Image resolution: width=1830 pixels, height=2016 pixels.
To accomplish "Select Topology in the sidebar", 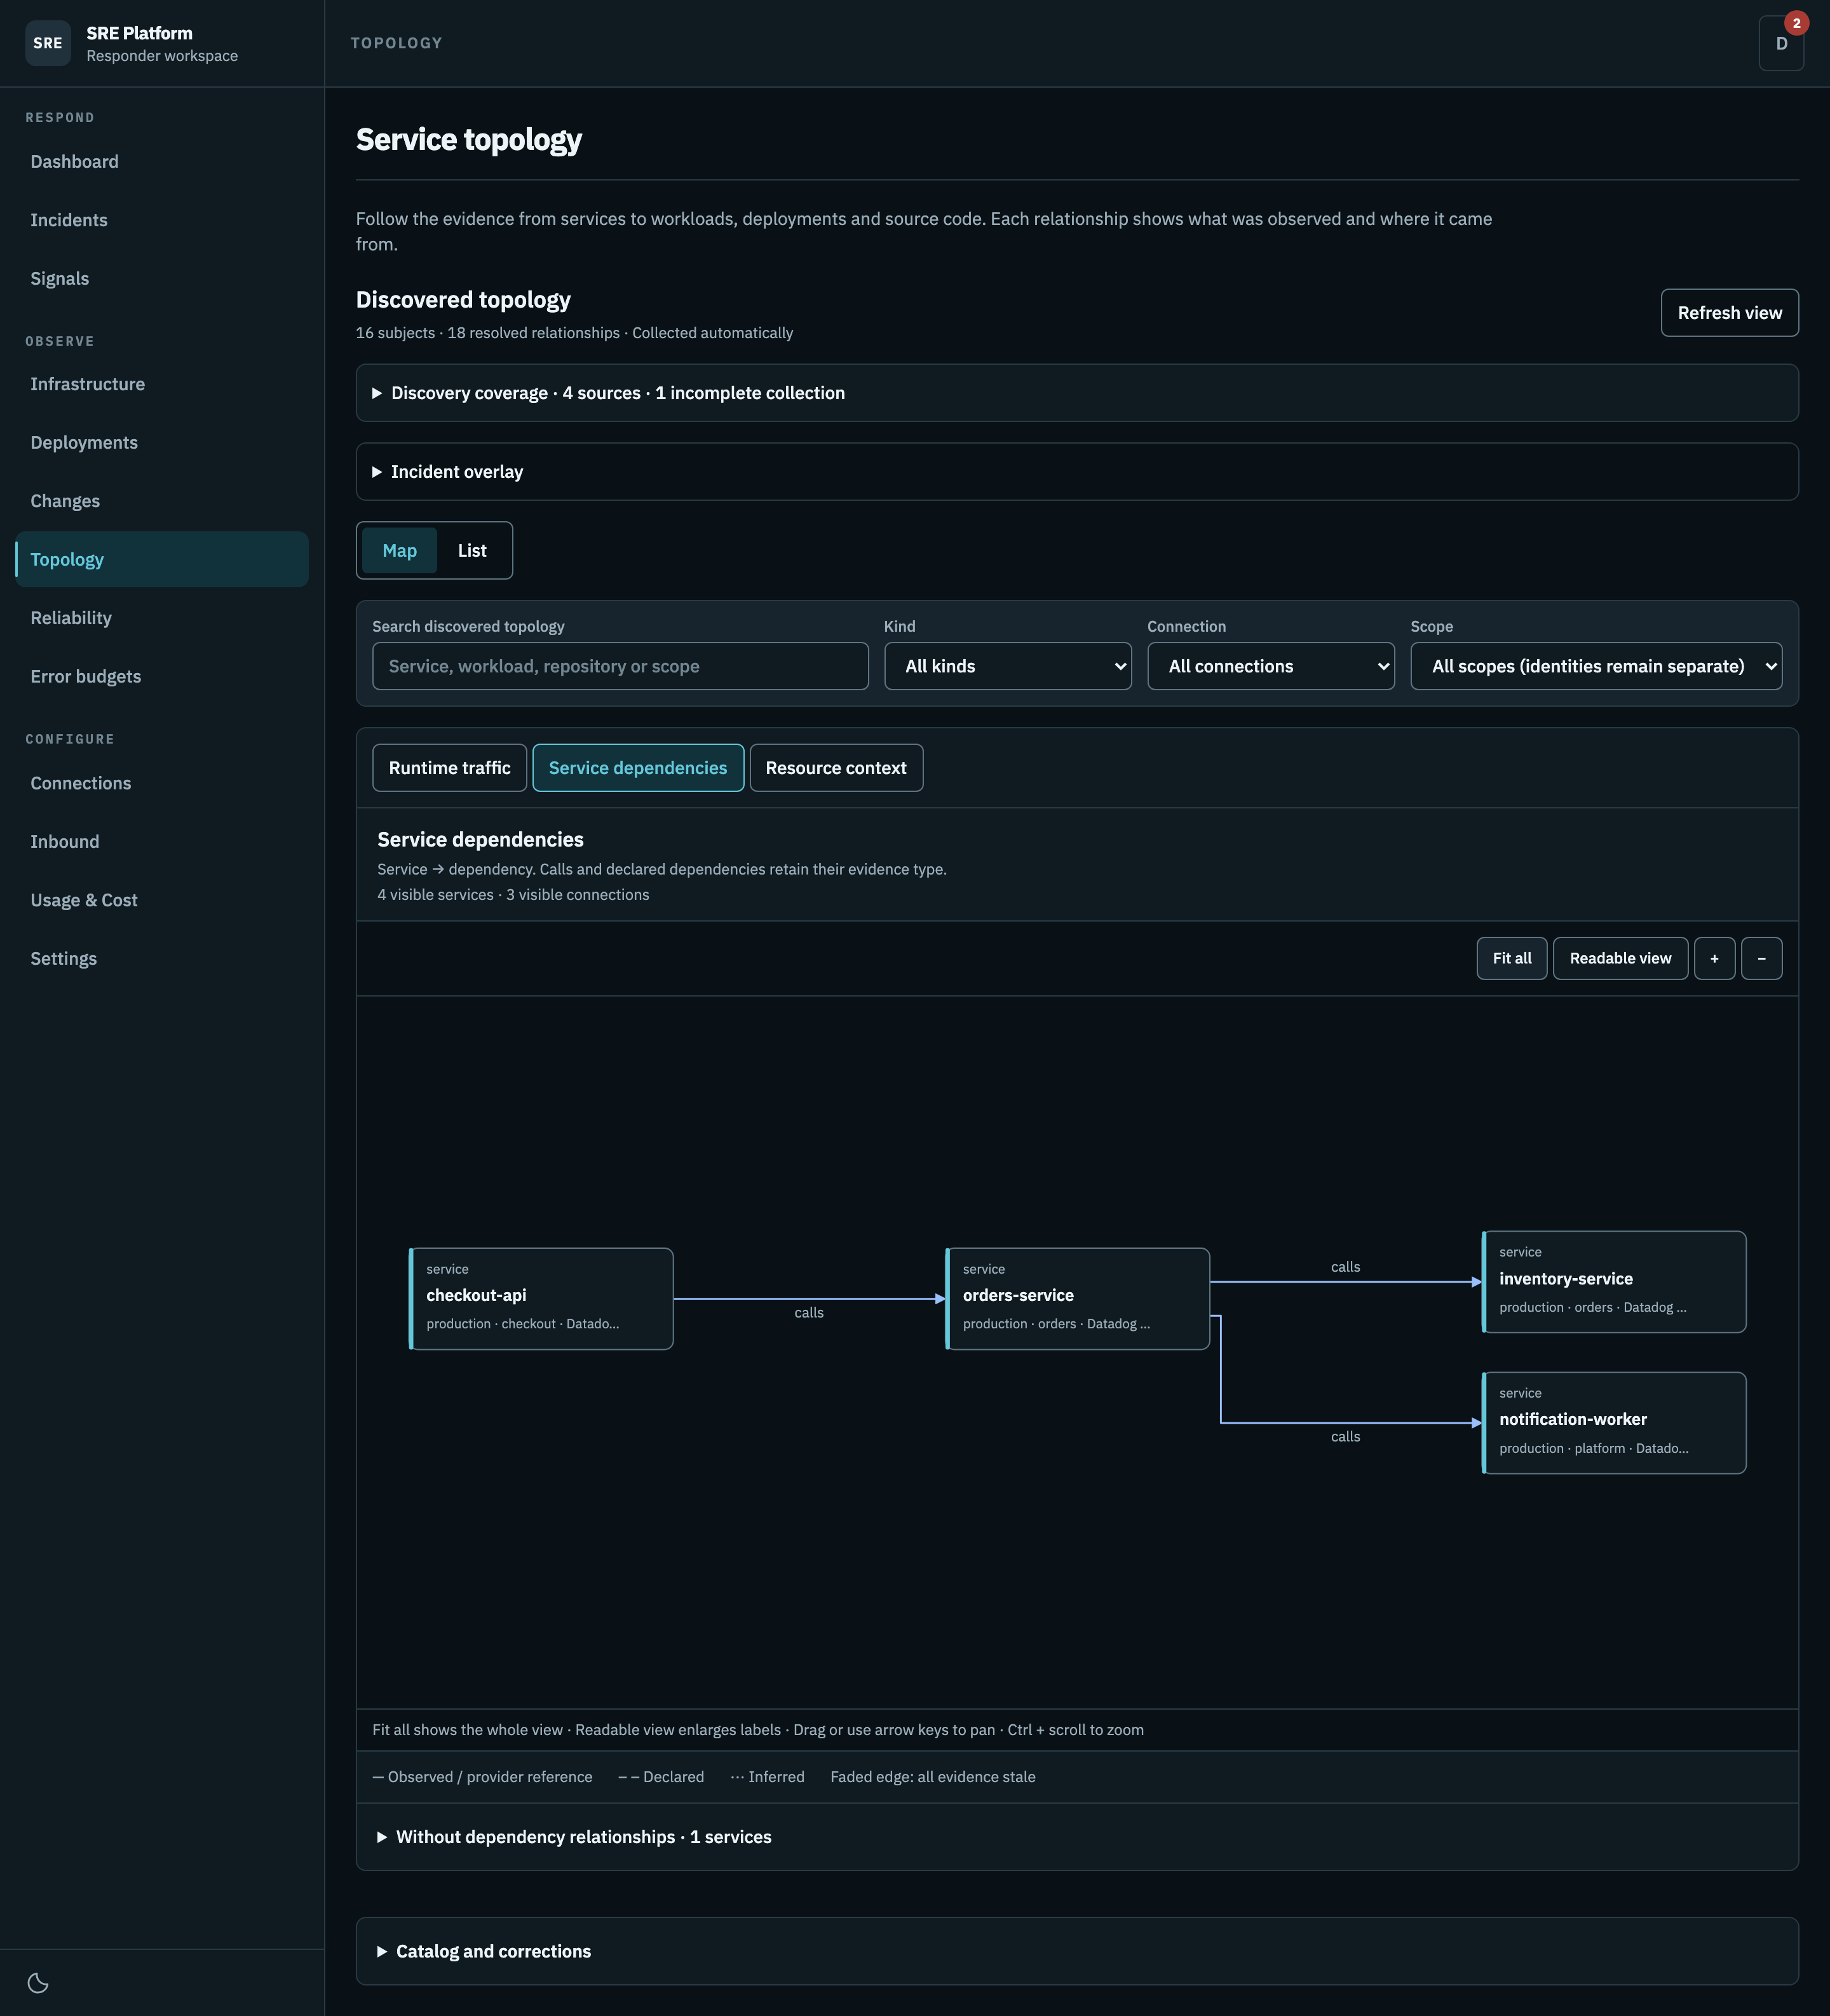I will pos(162,560).
